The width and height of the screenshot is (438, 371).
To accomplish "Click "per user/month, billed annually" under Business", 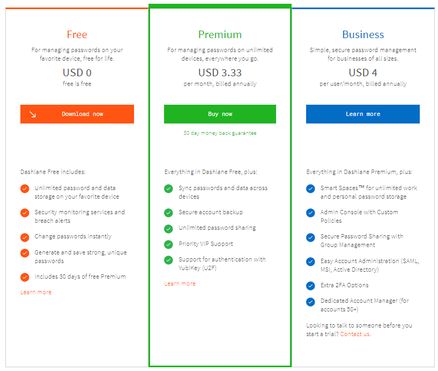I will 363,84.
